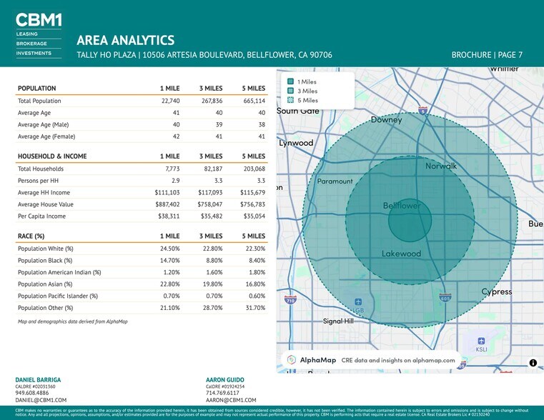Click the Interstate 5 shield near Downey
The width and height of the screenshot is (544, 420).
423,110
